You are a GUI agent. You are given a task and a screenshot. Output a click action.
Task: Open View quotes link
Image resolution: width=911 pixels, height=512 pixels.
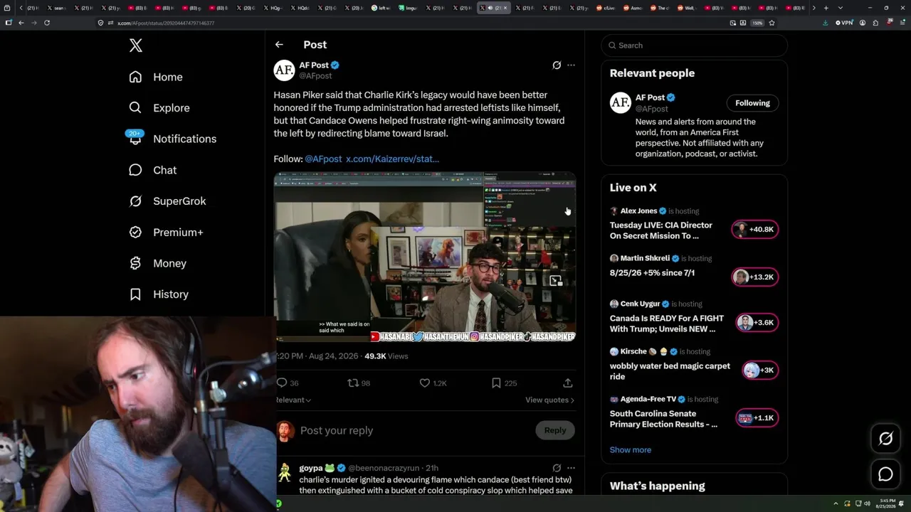tap(549, 400)
